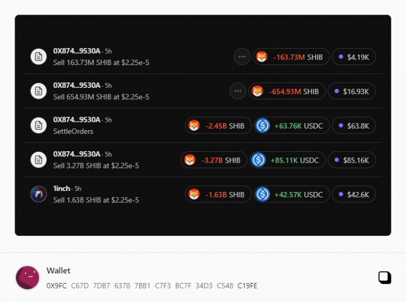Click the -1.63B SHIB token chip
This screenshot has width=406, height=302.
pyautogui.click(x=218, y=195)
